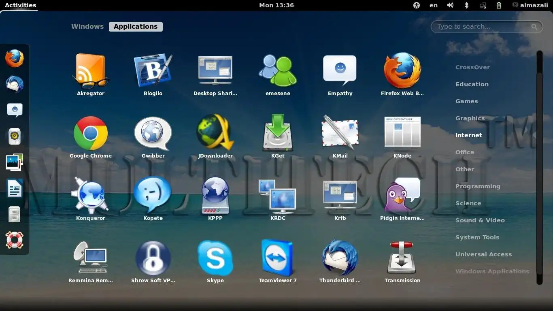Select the Universal Access category

pyautogui.click(x=484, y=254)
